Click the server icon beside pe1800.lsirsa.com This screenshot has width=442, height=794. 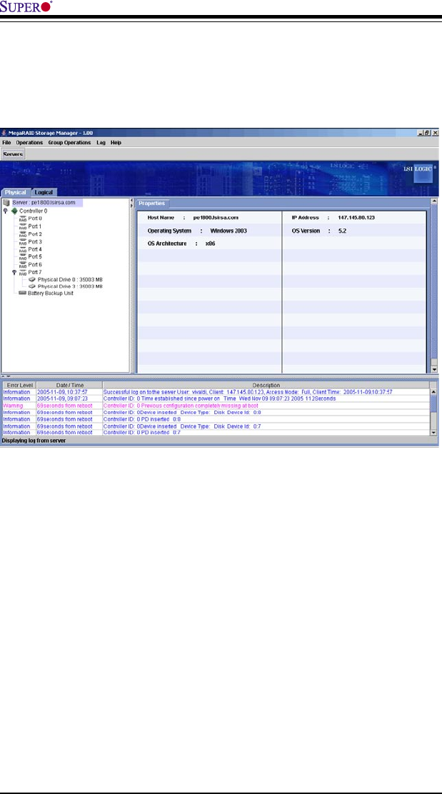(6, 203)
